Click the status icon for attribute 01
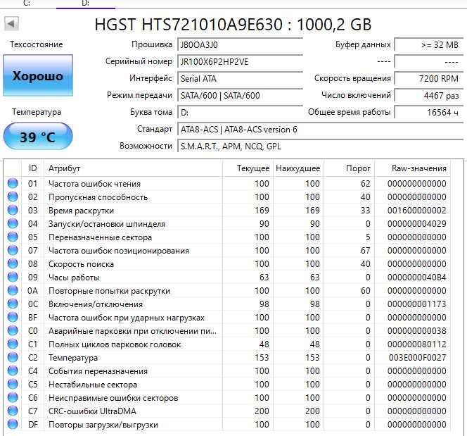Viewport: 467px width, 436px height. click(13, 183)
